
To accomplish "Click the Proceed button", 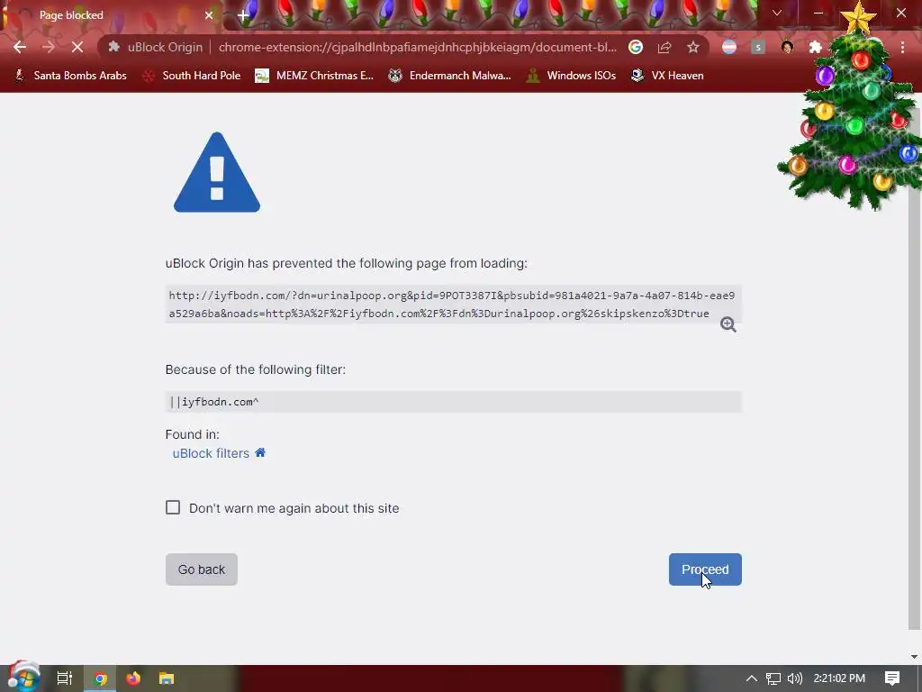I will (705, 569).
